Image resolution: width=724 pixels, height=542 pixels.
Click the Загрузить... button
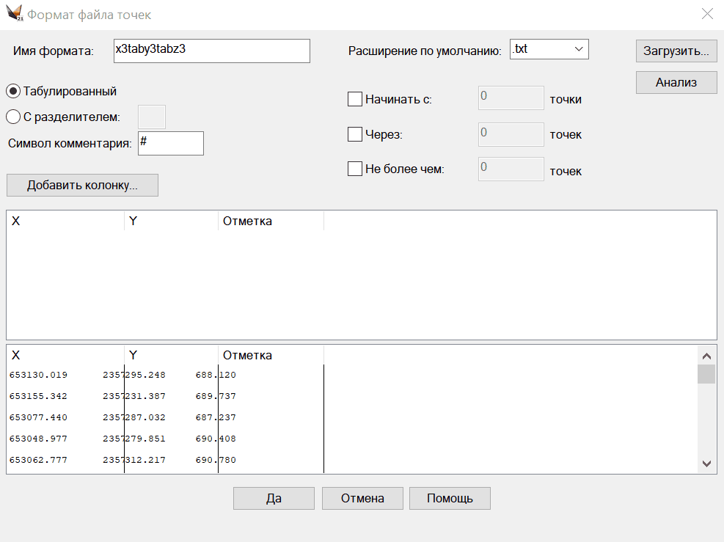pyautogui.click(x=676, y=51)
